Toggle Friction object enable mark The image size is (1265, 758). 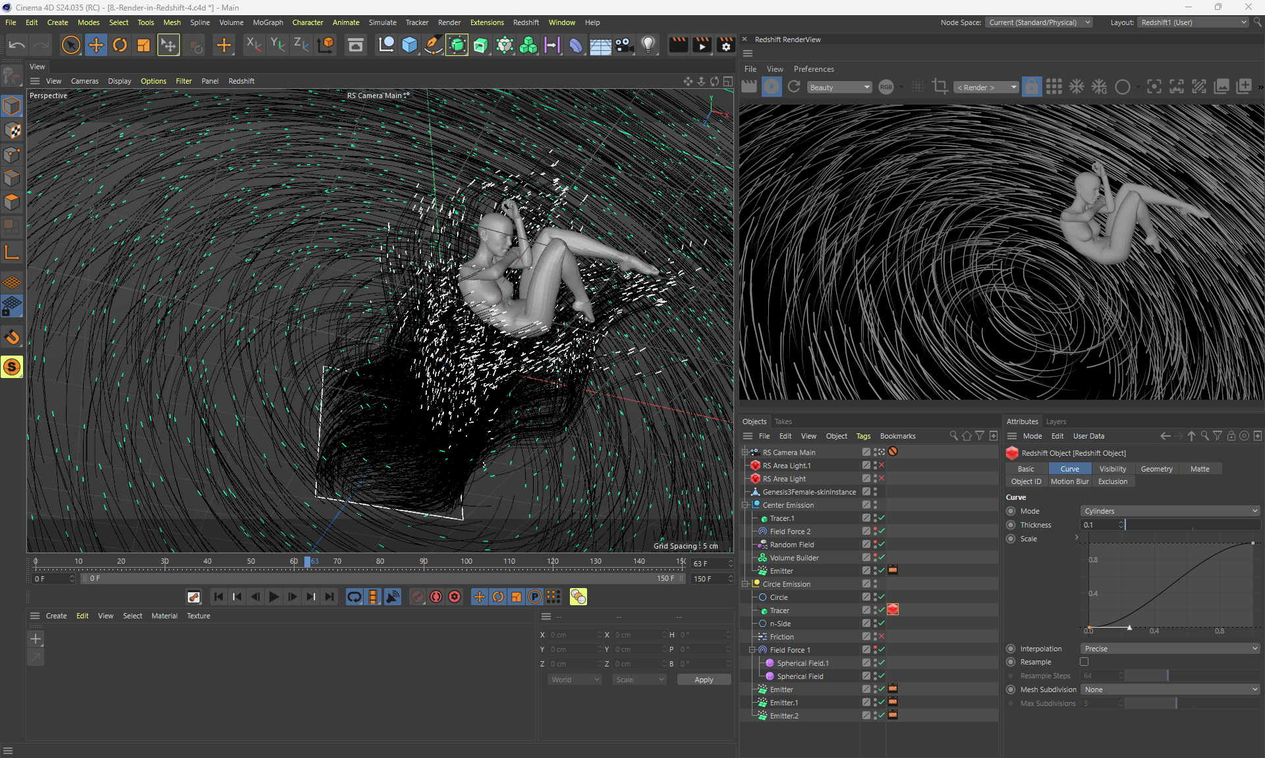click(882, 637)
